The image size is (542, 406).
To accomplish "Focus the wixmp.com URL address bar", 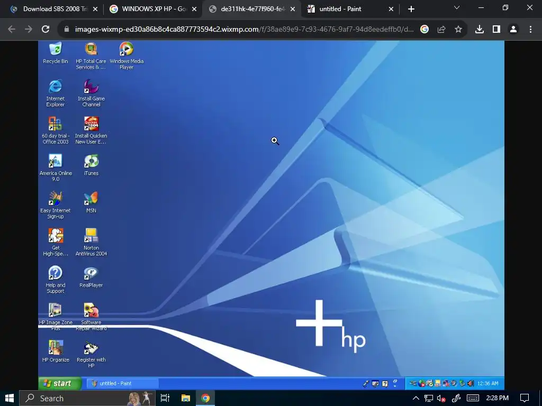I will (244, 30).
